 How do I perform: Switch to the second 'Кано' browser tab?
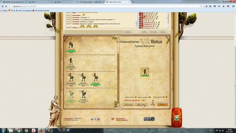[x=66, y=2]
